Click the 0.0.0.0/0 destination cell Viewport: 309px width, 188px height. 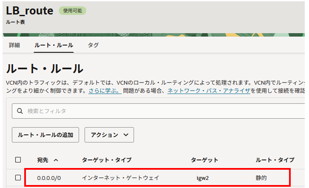click(x=49, y=178)
